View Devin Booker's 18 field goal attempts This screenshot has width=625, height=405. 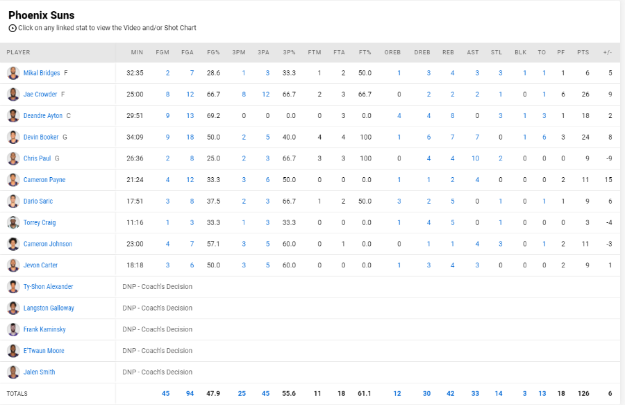pyautogui.click(x=190, y=137)
